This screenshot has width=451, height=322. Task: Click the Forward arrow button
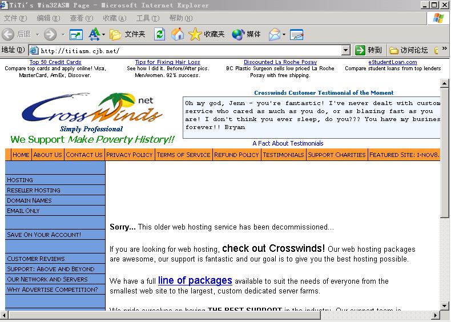(x=50, y=34)
